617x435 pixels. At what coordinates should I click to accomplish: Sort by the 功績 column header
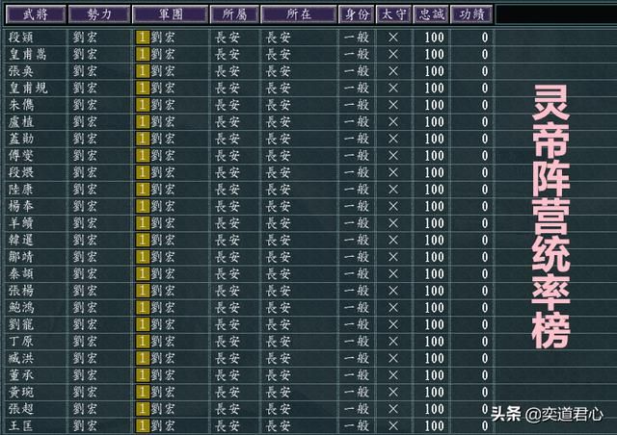[471, 14]
